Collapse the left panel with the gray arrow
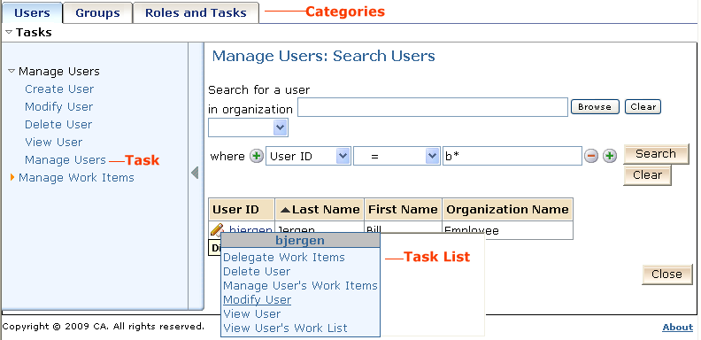The width and height of the screenshot is (701, 340). (195, 173)
